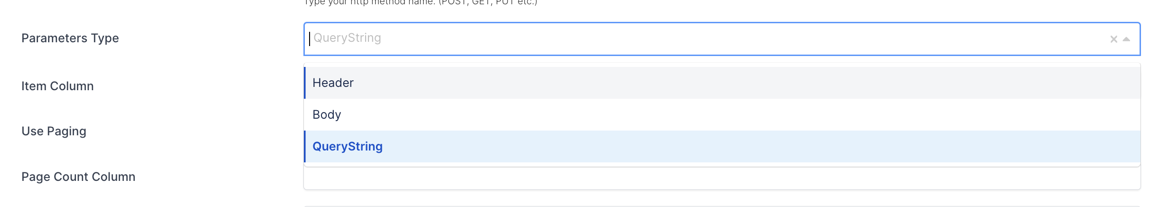This screenshot has width=1169, height=207.
Task: Click inside the Parameters Type search box
Action: click(665, 38)
